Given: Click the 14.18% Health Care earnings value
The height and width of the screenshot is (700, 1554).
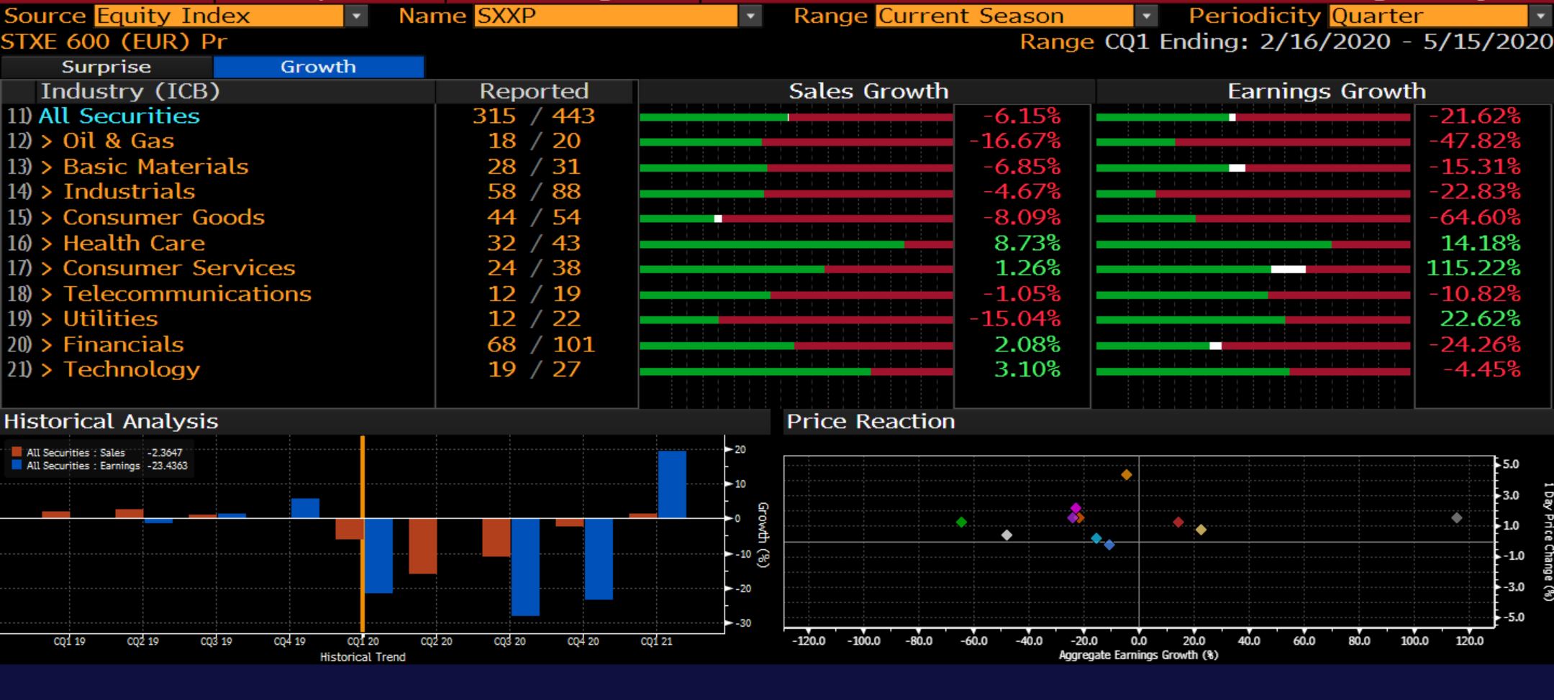Looking at the screenshot, I should point(1481,243).
